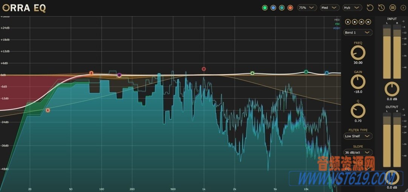Click the 30.00 frequency value
This screenshot has height=192, width=408.
coord(358,63)
